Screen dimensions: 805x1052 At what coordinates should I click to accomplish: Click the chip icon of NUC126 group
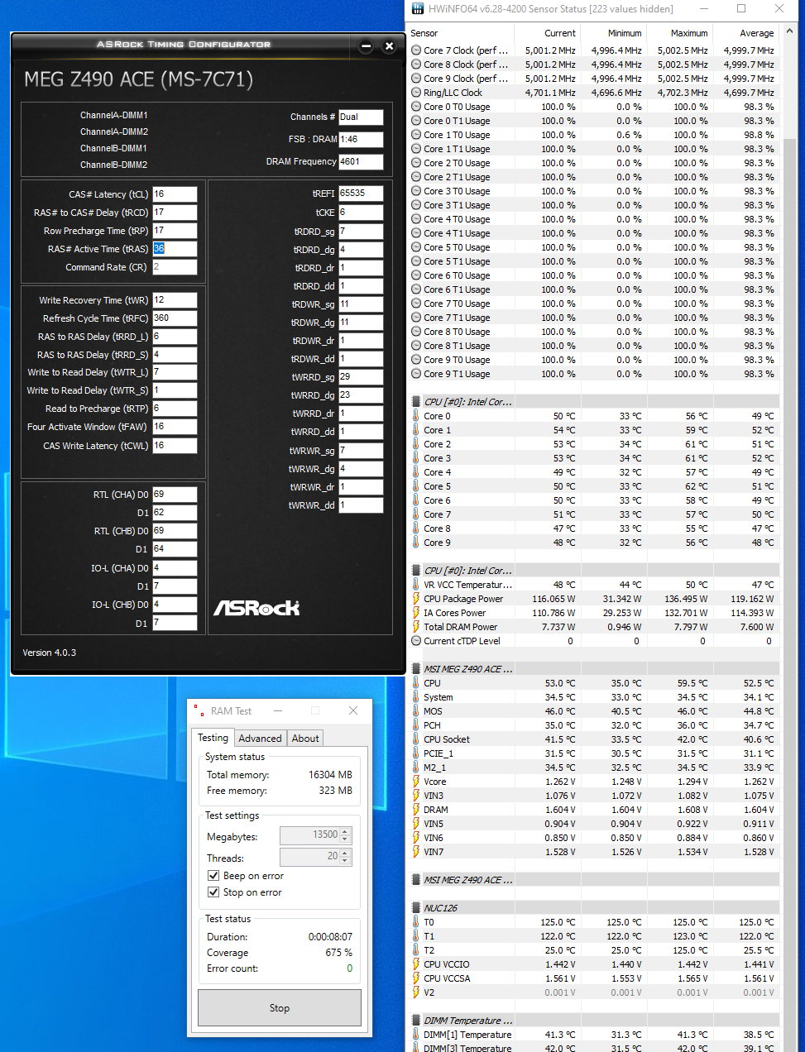pyautogui.click(x=416, y=908)
